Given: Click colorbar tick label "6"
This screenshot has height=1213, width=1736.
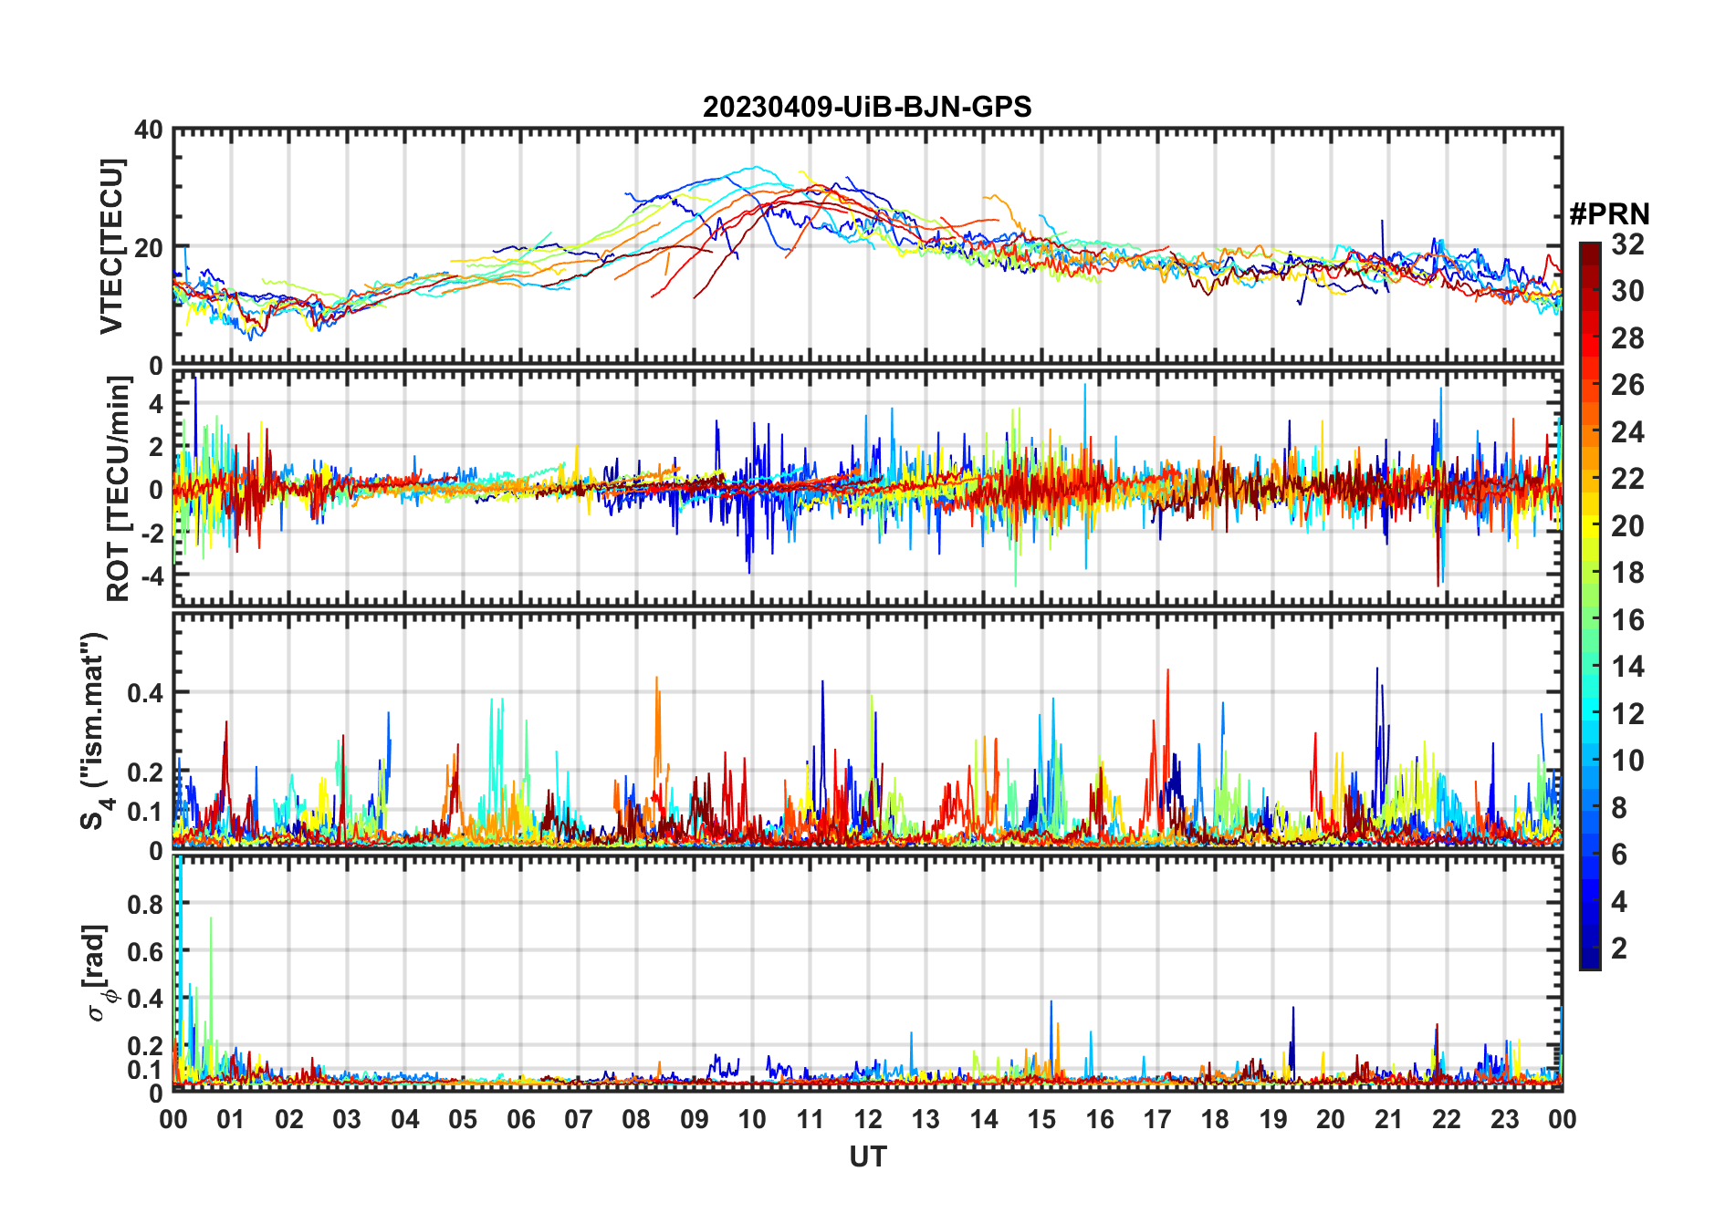Looking at the screenshot, I should click(1619, 855).
